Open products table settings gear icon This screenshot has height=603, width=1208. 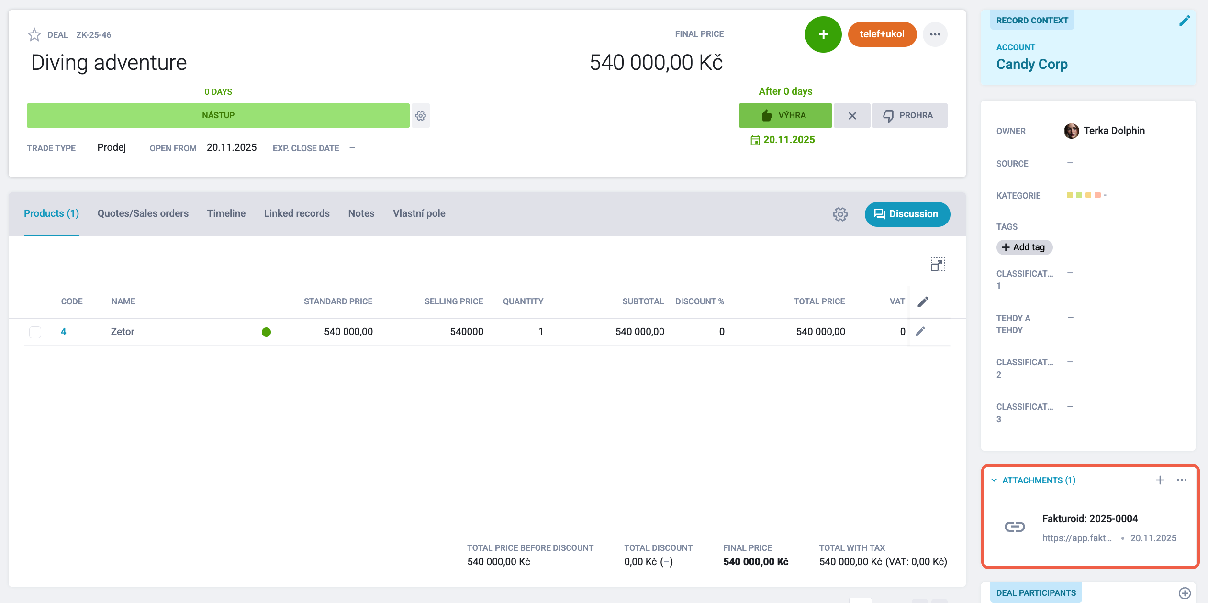click(840, 214)
